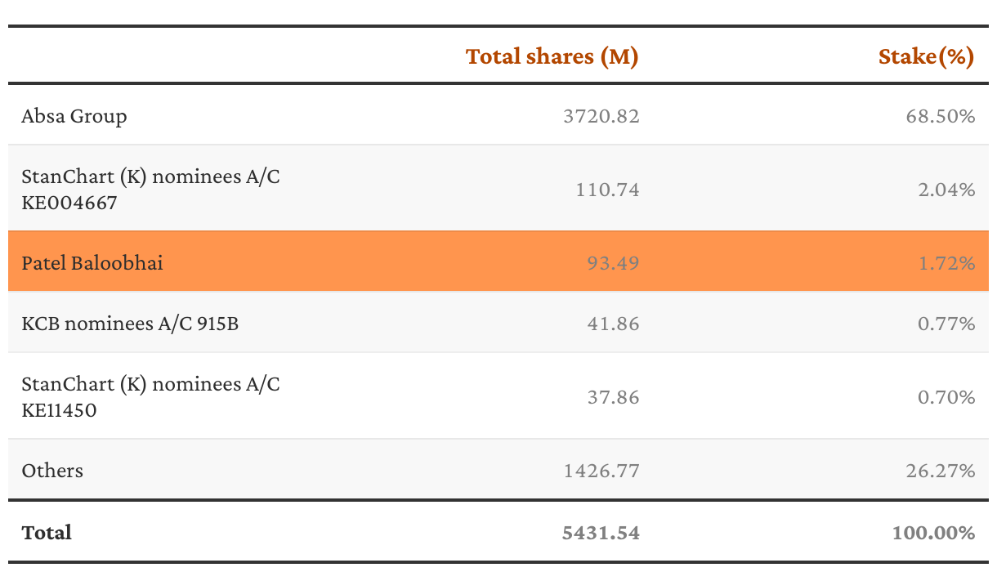The height and width of the screenshot is (572, 997).
Task: Select KCB nominees A/C 915B label
Action: coord(130,324)
